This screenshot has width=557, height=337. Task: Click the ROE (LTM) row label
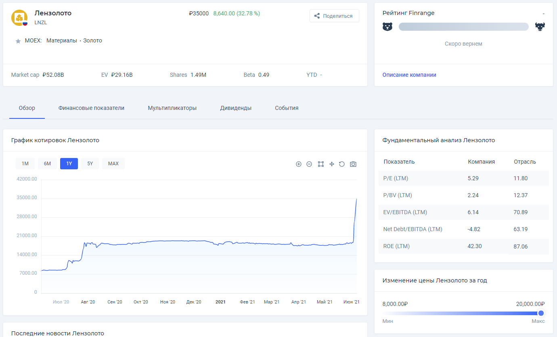click(x=396, y=246)
